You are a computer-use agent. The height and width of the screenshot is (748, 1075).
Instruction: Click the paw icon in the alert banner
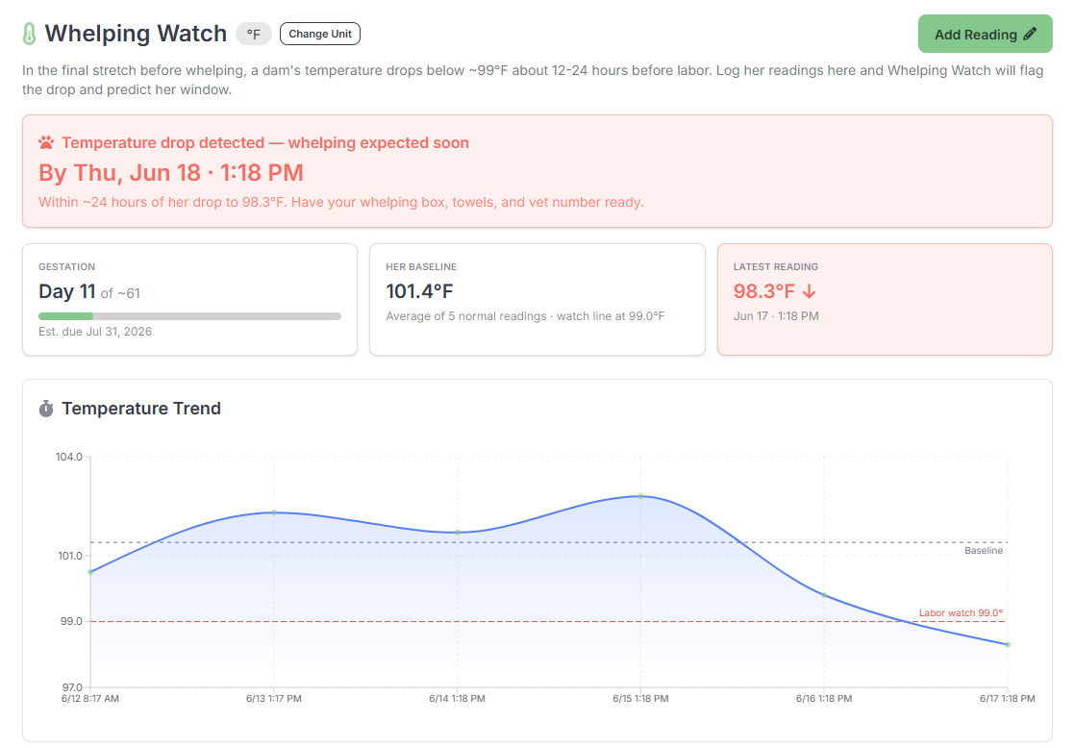[x=46, y=142]
